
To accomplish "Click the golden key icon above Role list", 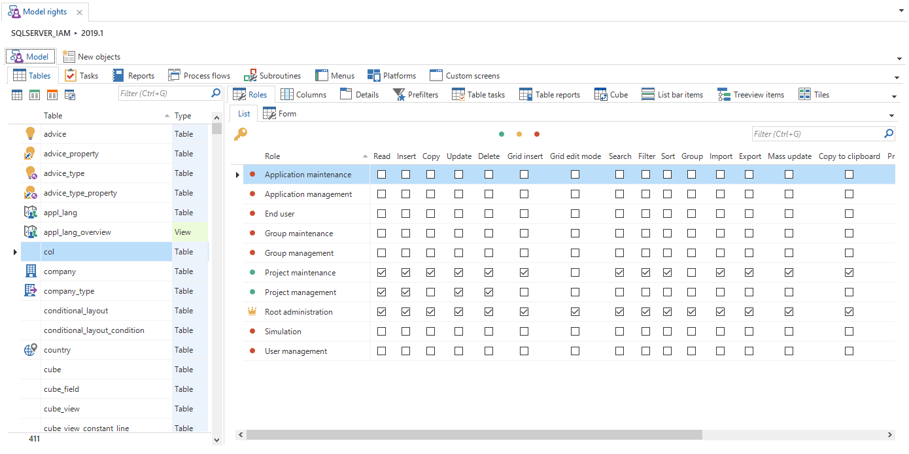I will click(240, 134).
